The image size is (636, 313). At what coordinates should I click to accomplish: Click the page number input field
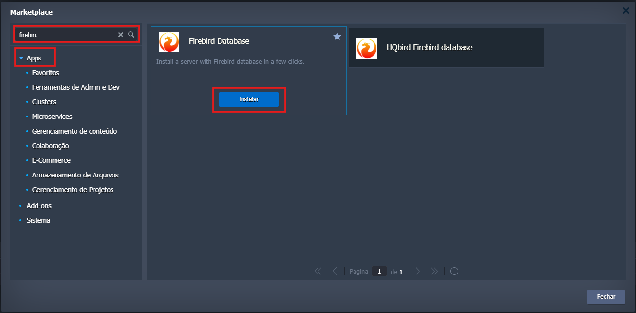tap(379, 272)
